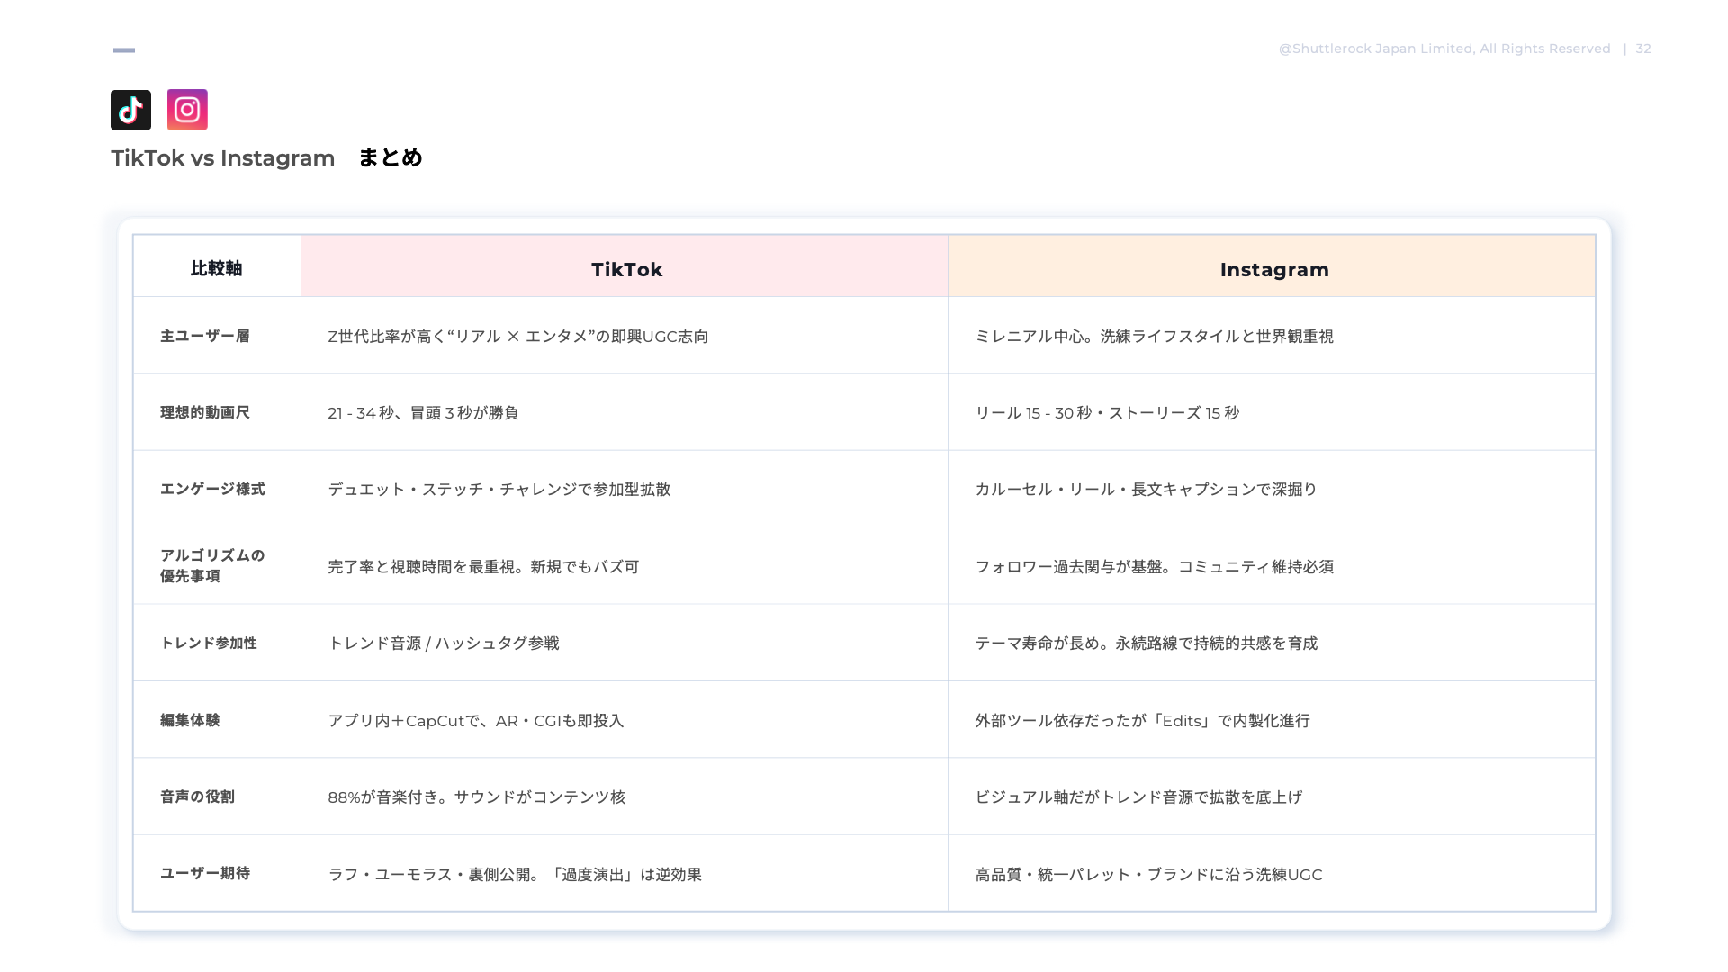
Task: Click the 音声の役割 row label
Action: 196,796
